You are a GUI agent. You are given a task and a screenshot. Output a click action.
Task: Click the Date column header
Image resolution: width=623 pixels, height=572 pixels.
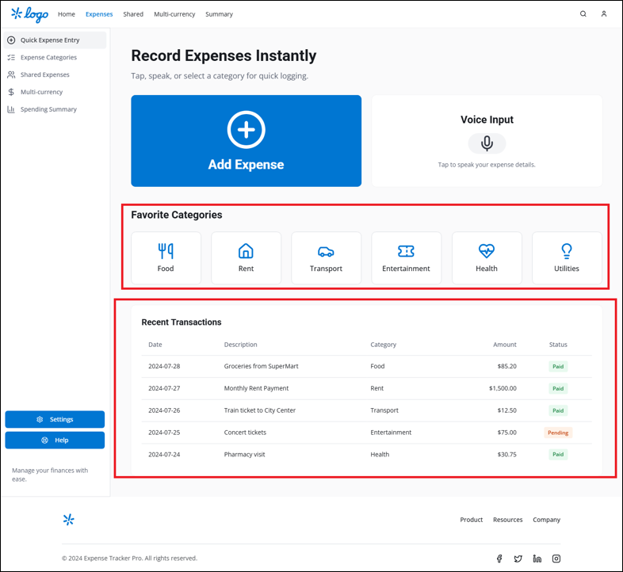tap(155, 345)
